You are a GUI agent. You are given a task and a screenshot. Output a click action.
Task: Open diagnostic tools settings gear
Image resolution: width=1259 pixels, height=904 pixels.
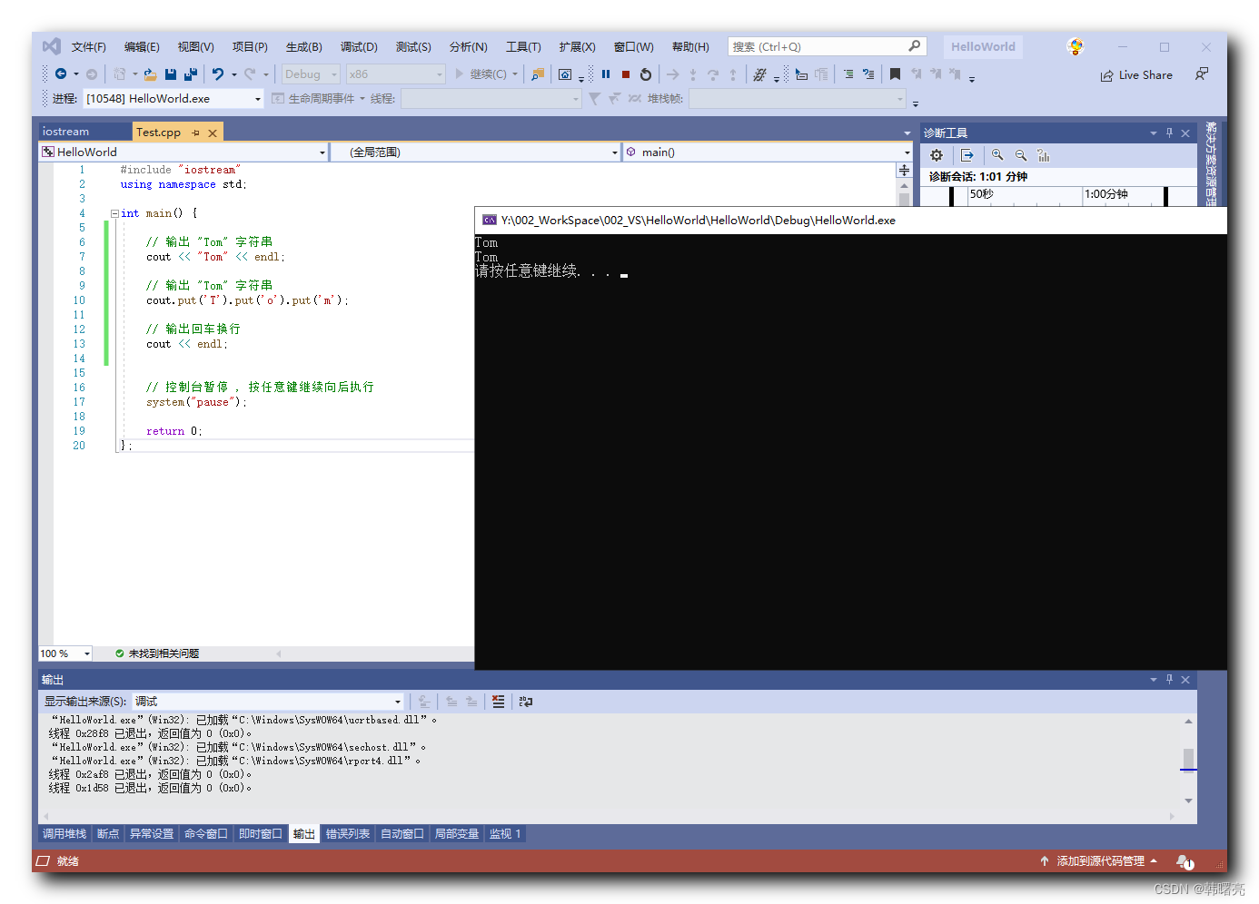click(x=937, y=155)
